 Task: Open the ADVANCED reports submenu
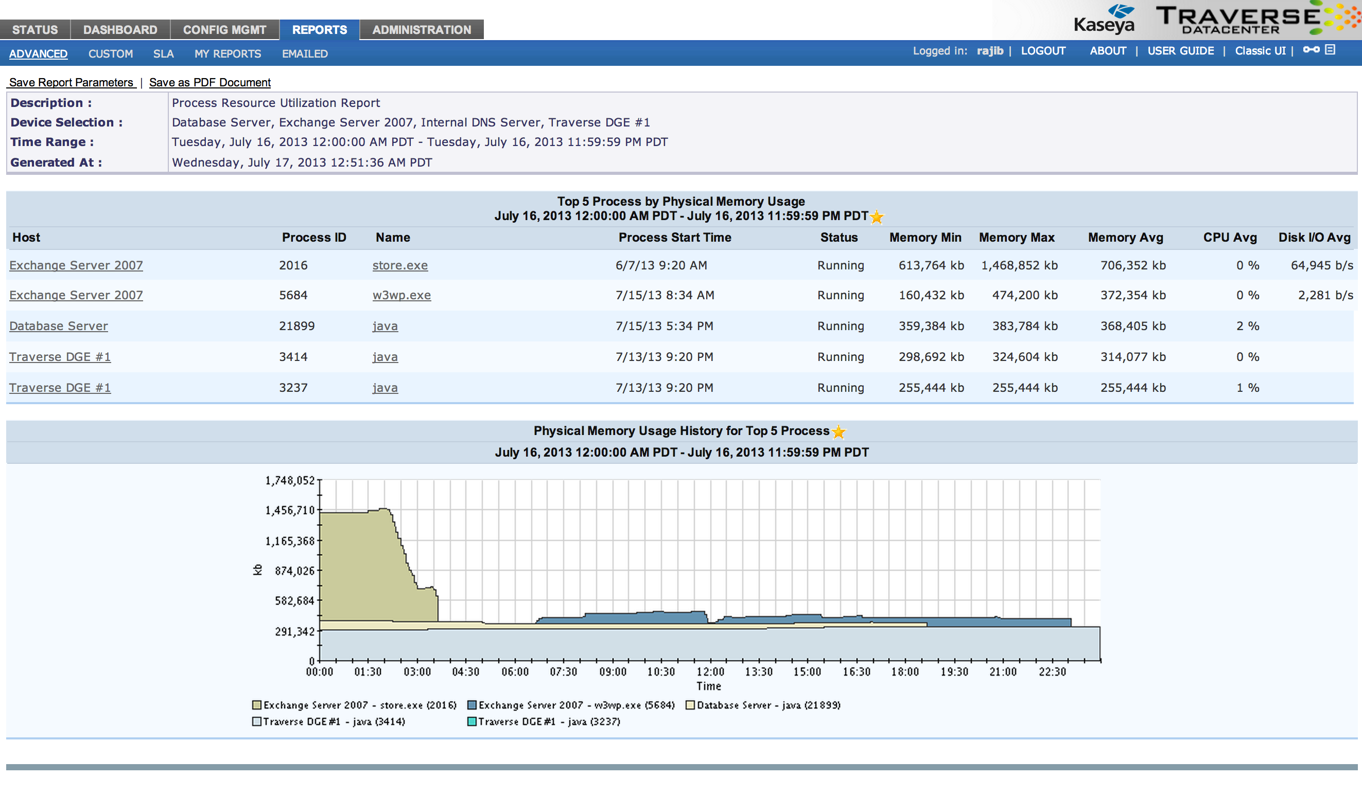(x=39, y=53)
